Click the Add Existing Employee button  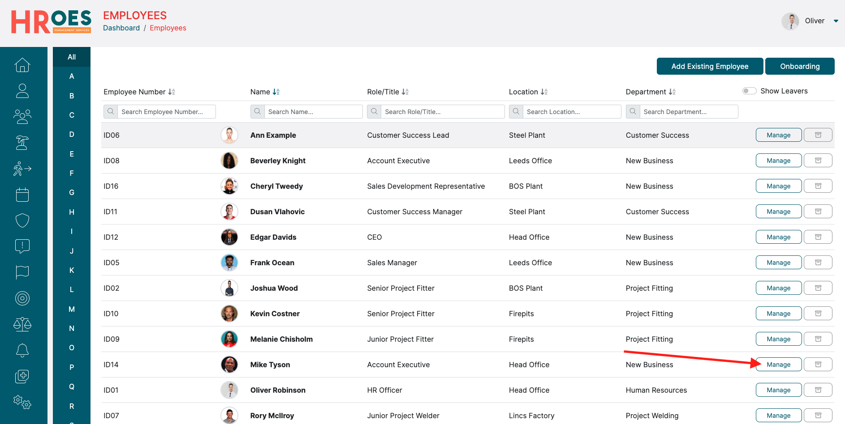point(710,66)
